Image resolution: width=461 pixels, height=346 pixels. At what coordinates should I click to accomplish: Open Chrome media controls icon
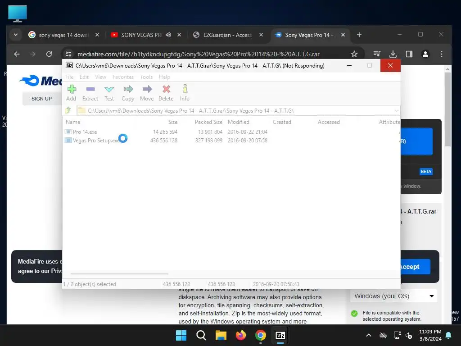[x=377, y=54]
